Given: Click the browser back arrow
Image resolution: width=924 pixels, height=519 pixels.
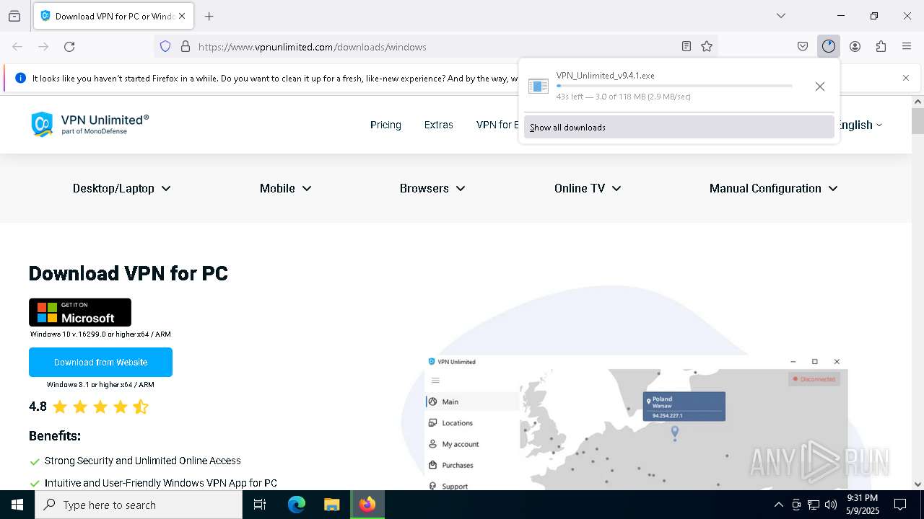Looking at the screenshot, I should coord(17,47).
